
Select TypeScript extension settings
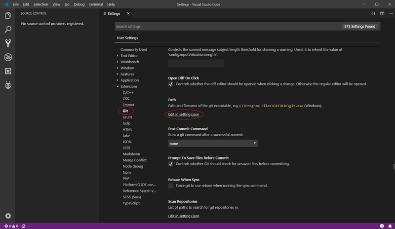pyautogui.click(x=131, y=203)
